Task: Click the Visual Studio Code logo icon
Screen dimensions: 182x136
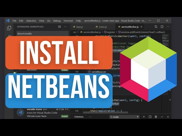Action: 8,21
